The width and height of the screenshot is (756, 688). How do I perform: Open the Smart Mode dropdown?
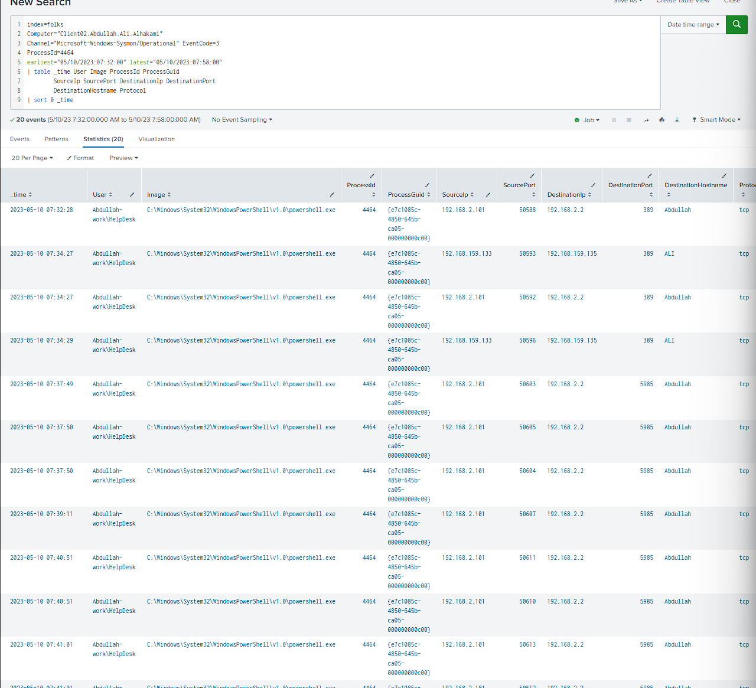point(716,120)
